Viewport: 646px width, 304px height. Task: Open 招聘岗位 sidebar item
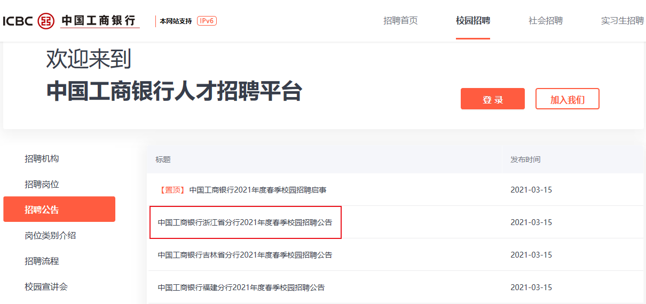click(42, 184)
